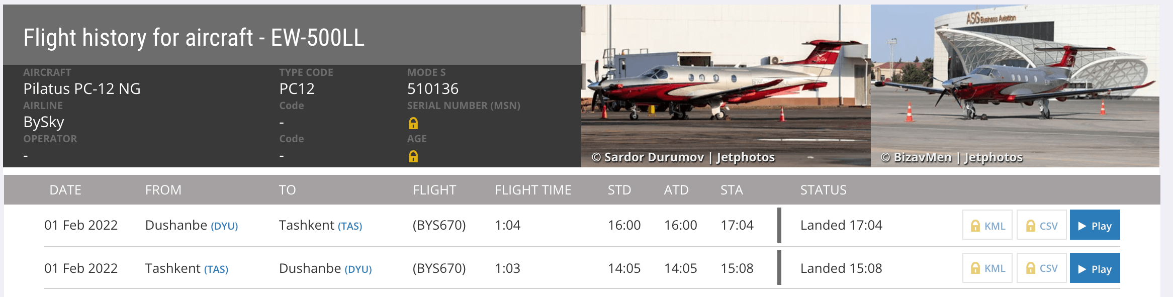Download KML for the Tashkent to Dushanbe flight

point(987,268)
